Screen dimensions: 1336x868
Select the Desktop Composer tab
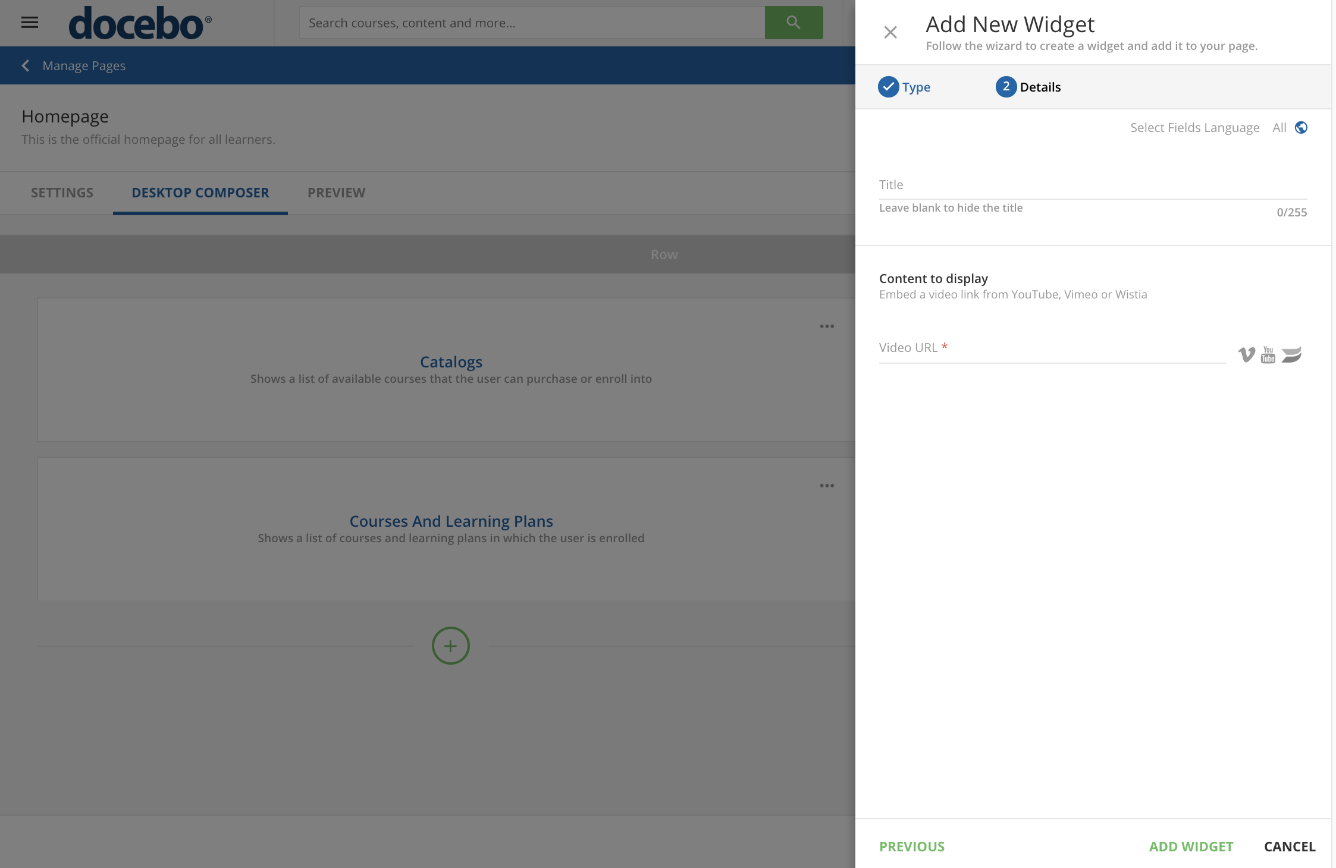coord(200,193)
